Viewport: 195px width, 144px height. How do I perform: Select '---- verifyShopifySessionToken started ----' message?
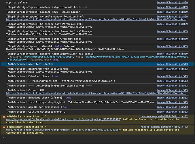pyautogui.click(x=49, y=86)
